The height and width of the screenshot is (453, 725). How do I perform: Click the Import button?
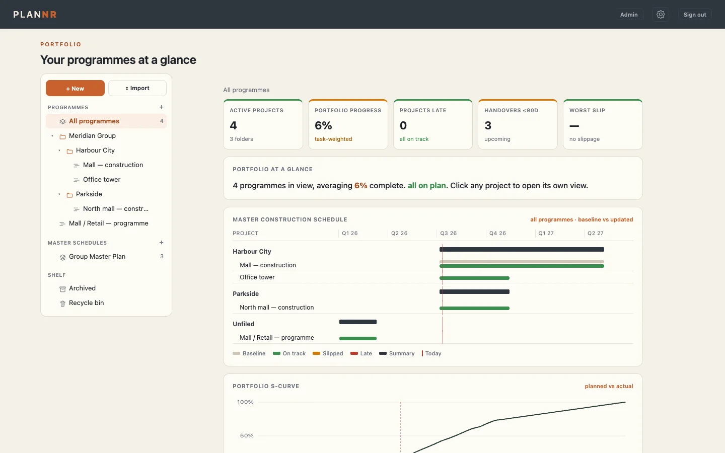click(x=137, y=88)
